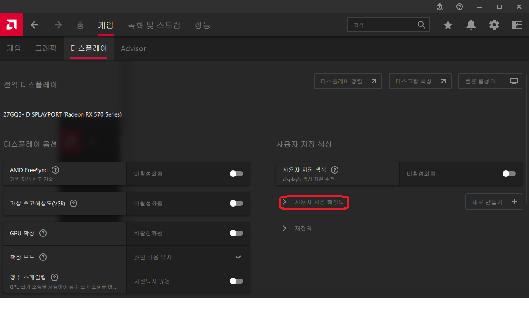
Task: Open favorites star icon
Action: pyautogui.click(x=448, y=25)
